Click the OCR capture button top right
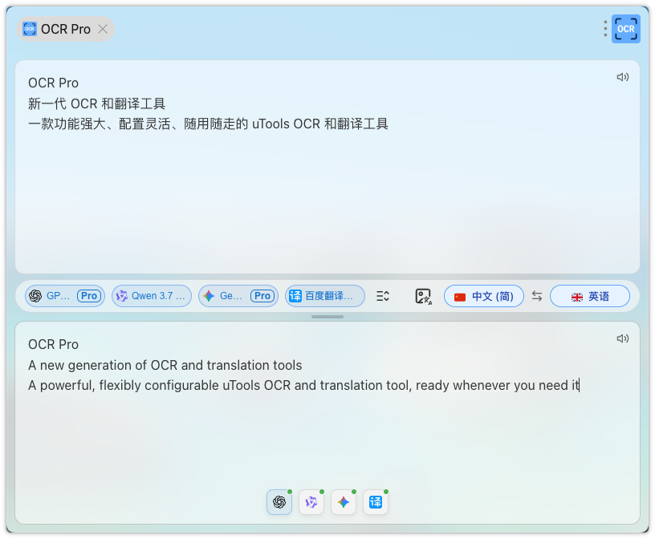 [x=625, y=29]
